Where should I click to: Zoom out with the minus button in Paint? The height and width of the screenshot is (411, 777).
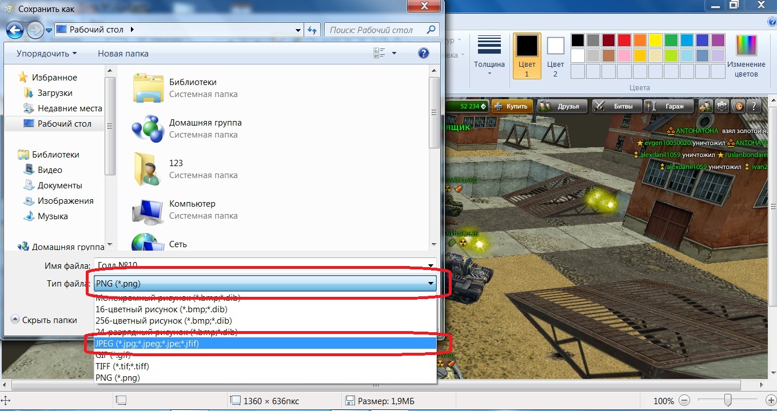684,400
